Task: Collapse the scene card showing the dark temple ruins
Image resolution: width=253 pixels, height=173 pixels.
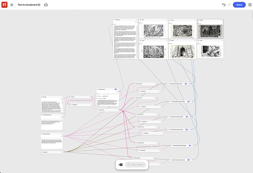Action: (222, 20)
